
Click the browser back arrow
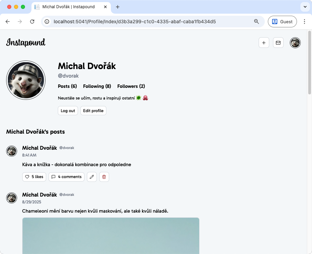[x=8, y=22]
